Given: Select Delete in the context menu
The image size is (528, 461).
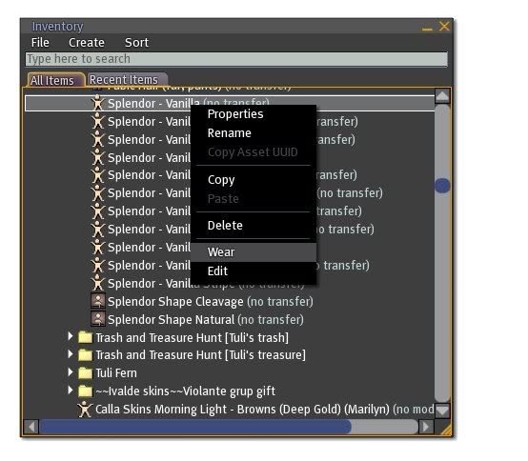Looking at the screenshot, I should (x=225, y=225).
